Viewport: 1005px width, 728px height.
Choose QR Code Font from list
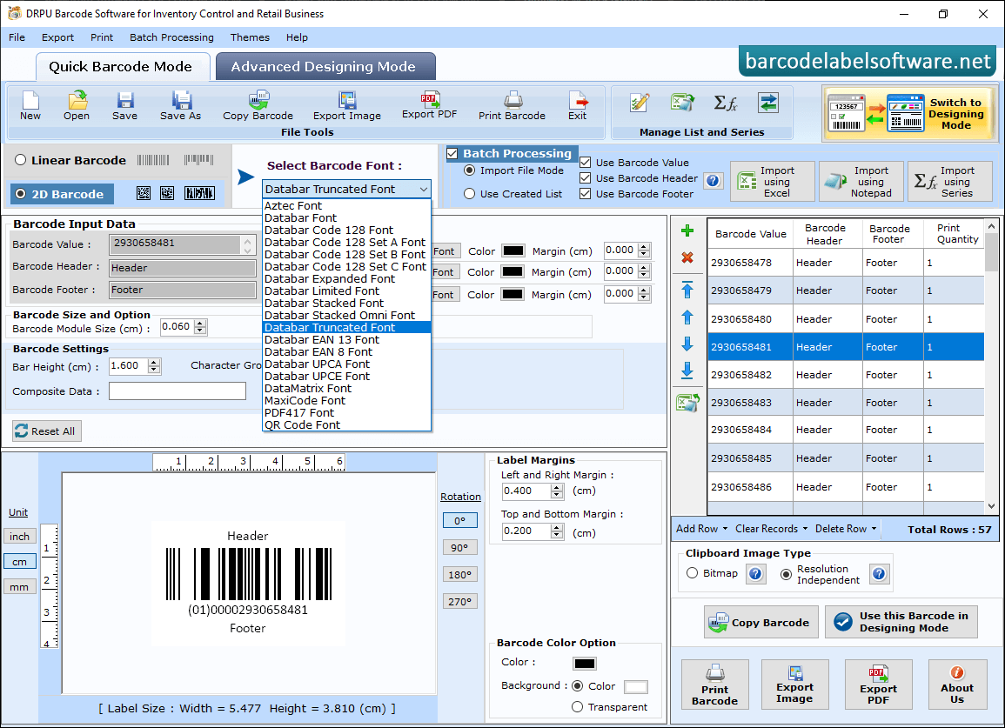347,424
